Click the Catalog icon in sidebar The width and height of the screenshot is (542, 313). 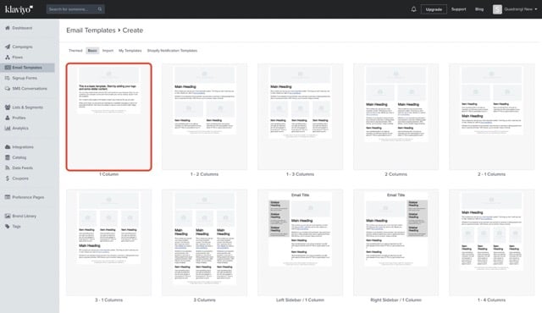click(8, 157)
